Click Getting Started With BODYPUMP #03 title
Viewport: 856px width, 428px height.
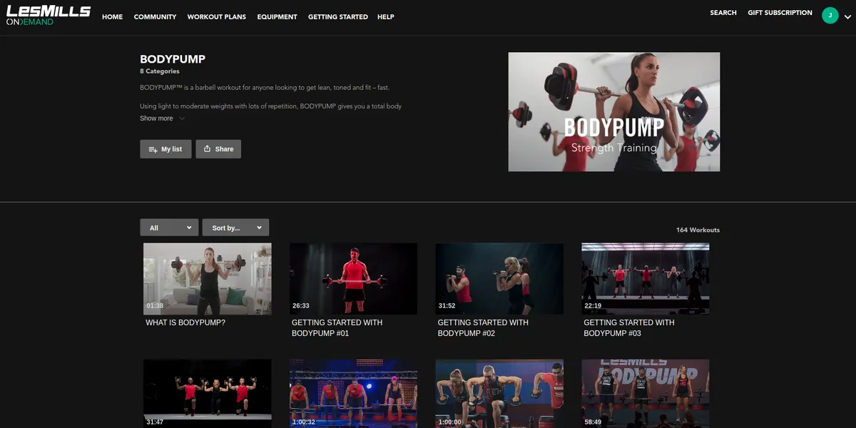[x=628, y=327]
